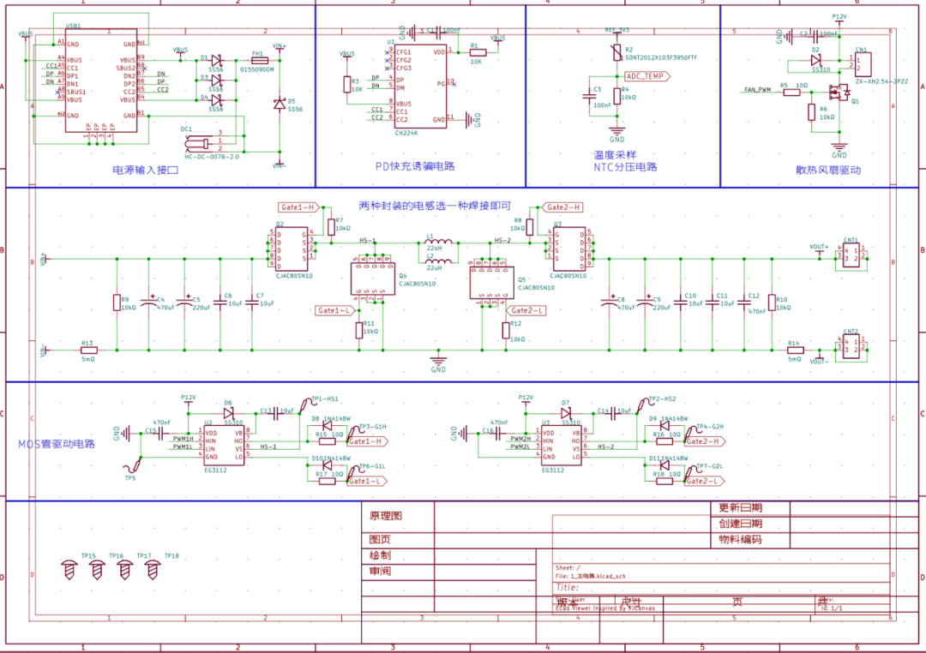
Task: Select capacitor C4 470uF symbol
Action: pos(149,303)
